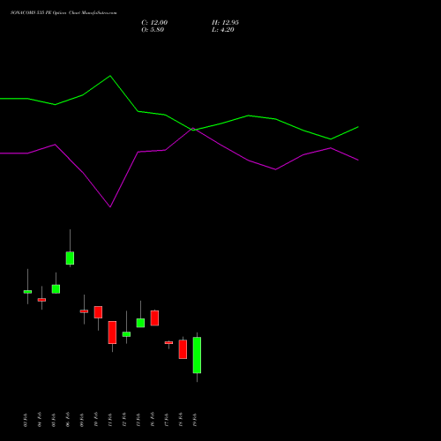The width and height of the screenshot is (441, 441).
Task: Click the long red candle above 11 Feb
Action: click(112, 333)
